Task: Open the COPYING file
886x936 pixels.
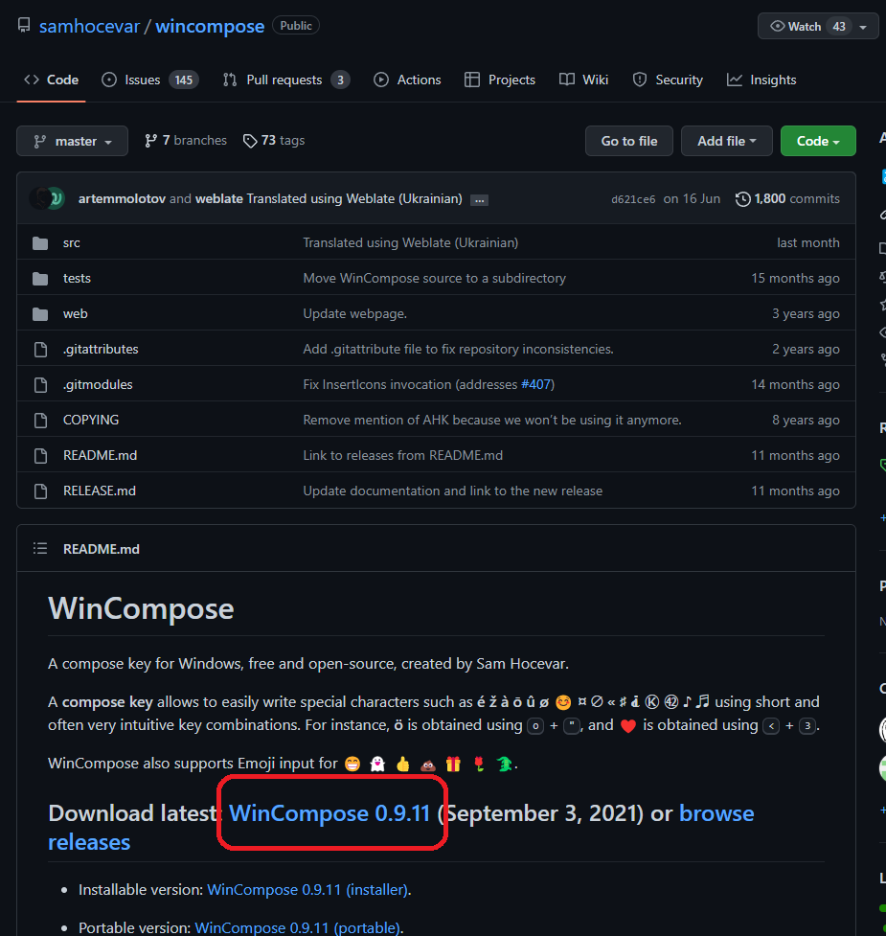Action: click(x=91, y=420)
